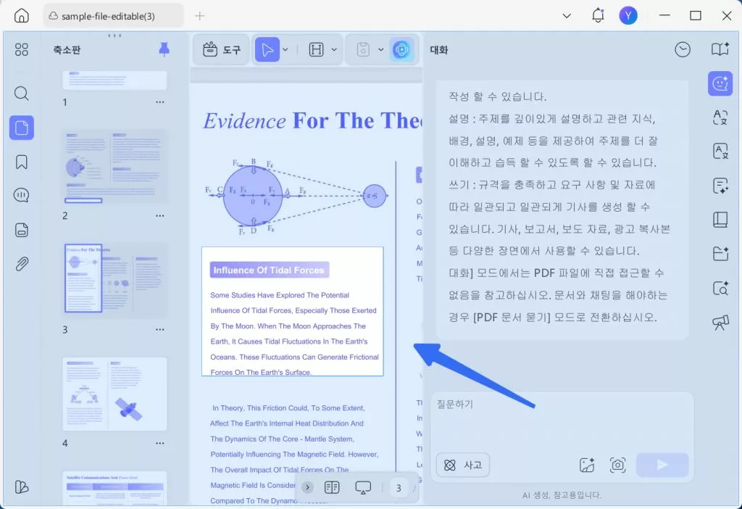Click the 축소판 panel title
Screen dimensions: 742x509
[67, 50]
